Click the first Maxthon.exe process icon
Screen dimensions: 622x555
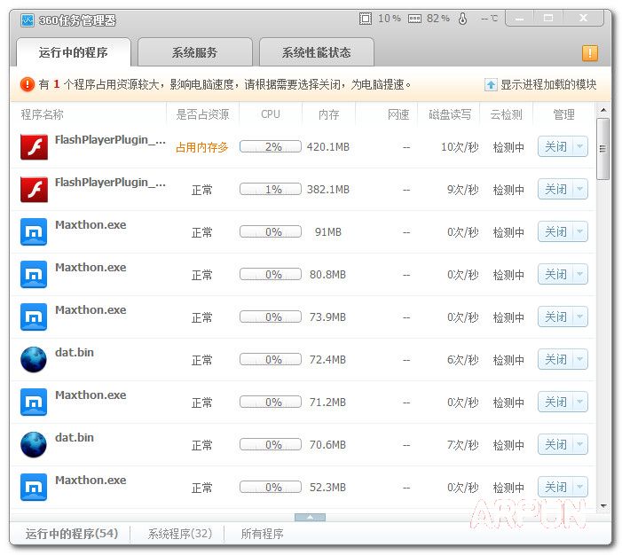click(34, 231)
